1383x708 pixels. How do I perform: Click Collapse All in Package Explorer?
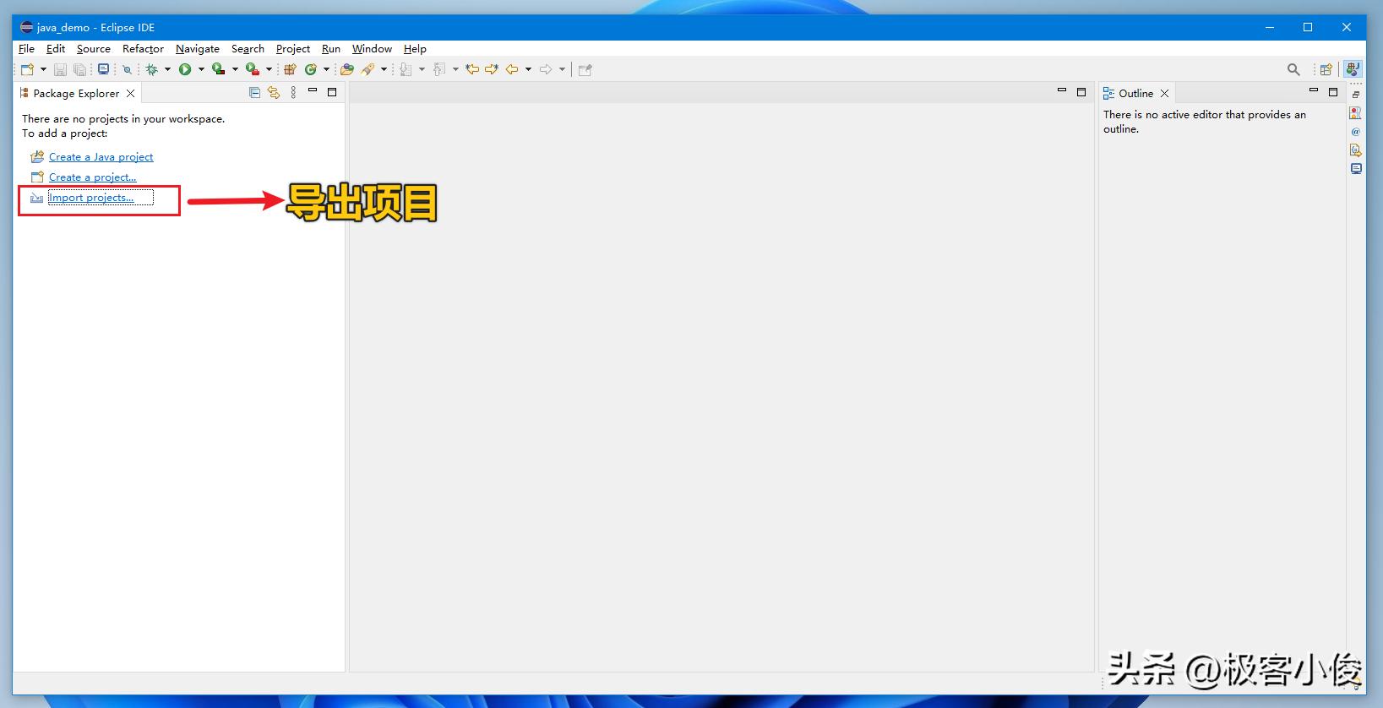coord(254,93)
